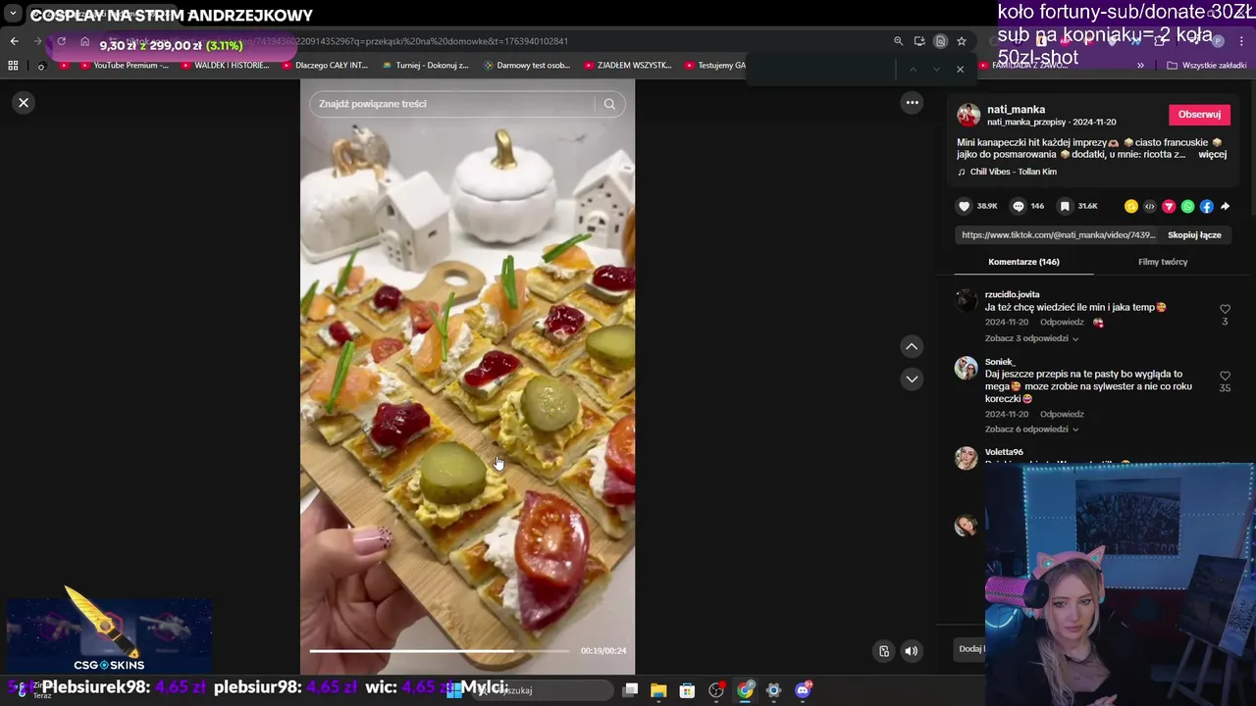Screen dimensions: 1256x706
Task: Reply to Soniek_'s comment via Odpowiedz
Action: (1062, 415)
